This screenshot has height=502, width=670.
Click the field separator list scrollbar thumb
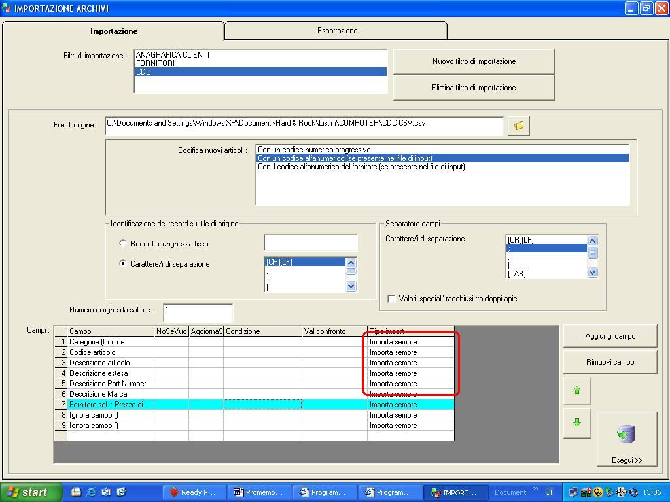pyautogui.click(x=592, y=252)
